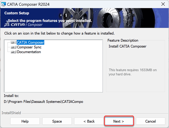Select the CATIA Composer tree item
Screen dimensions: 169x128
click(x=30, y=42)
